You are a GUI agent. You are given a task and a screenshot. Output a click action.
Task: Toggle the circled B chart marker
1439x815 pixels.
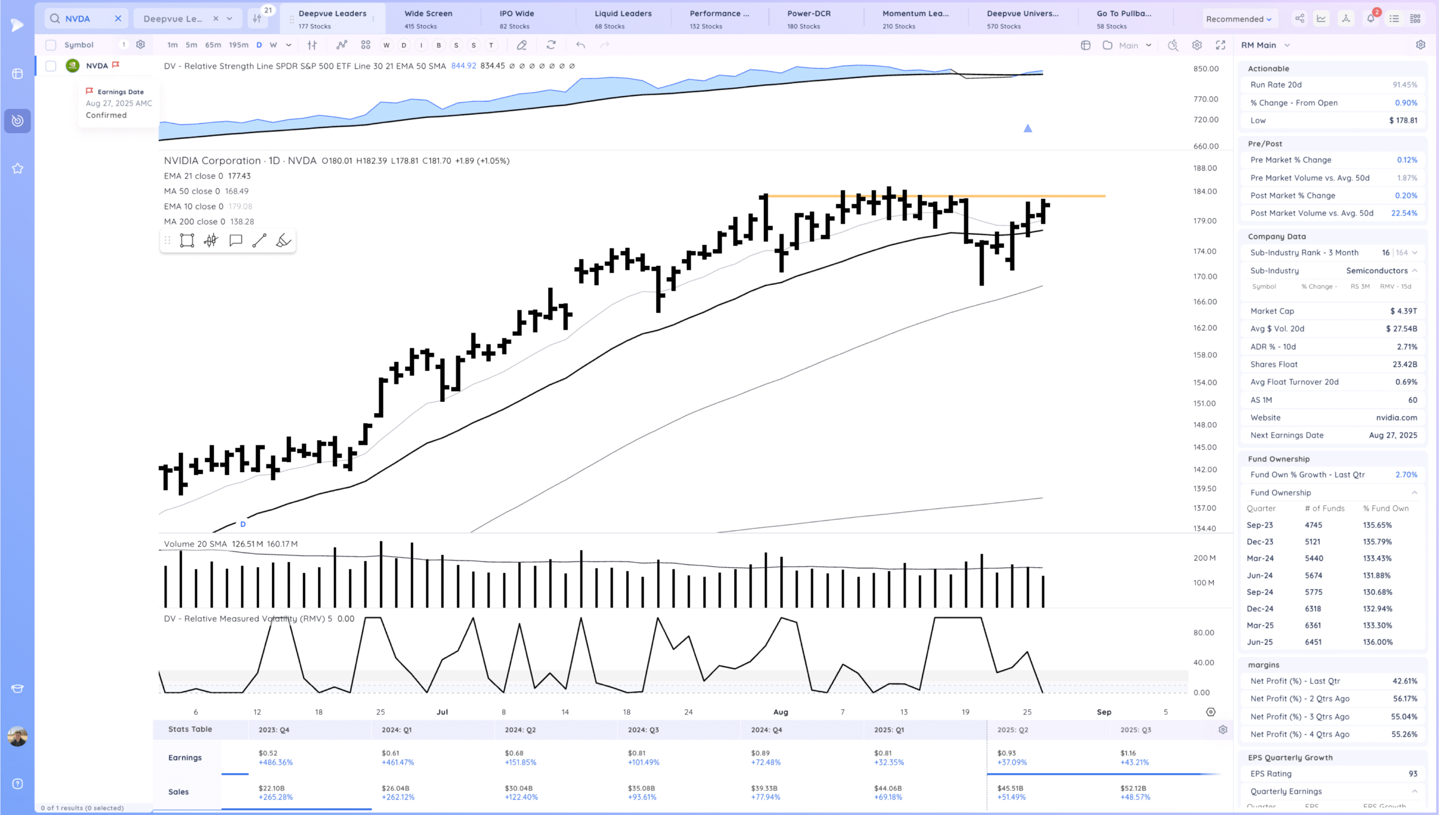point(438,45)
